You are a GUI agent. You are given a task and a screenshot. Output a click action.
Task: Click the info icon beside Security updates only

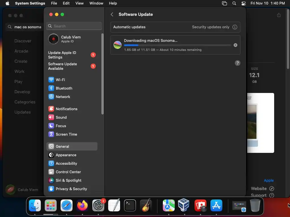point(235,27)
